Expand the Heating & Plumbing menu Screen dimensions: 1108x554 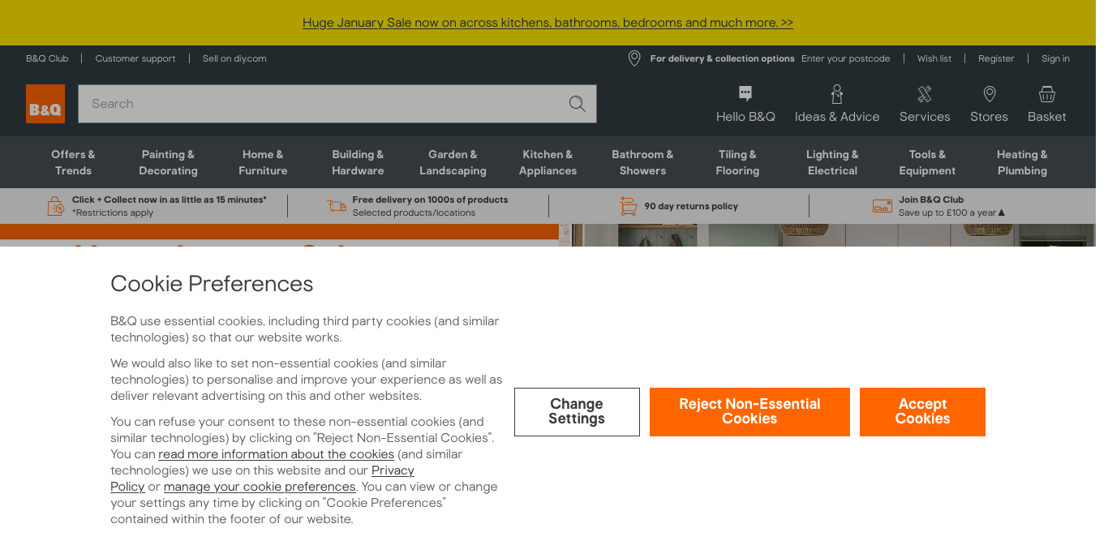click(1022, 162)
